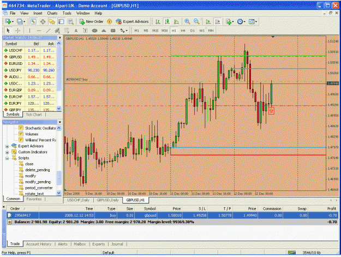Toggle the Navigator window button

52,21
